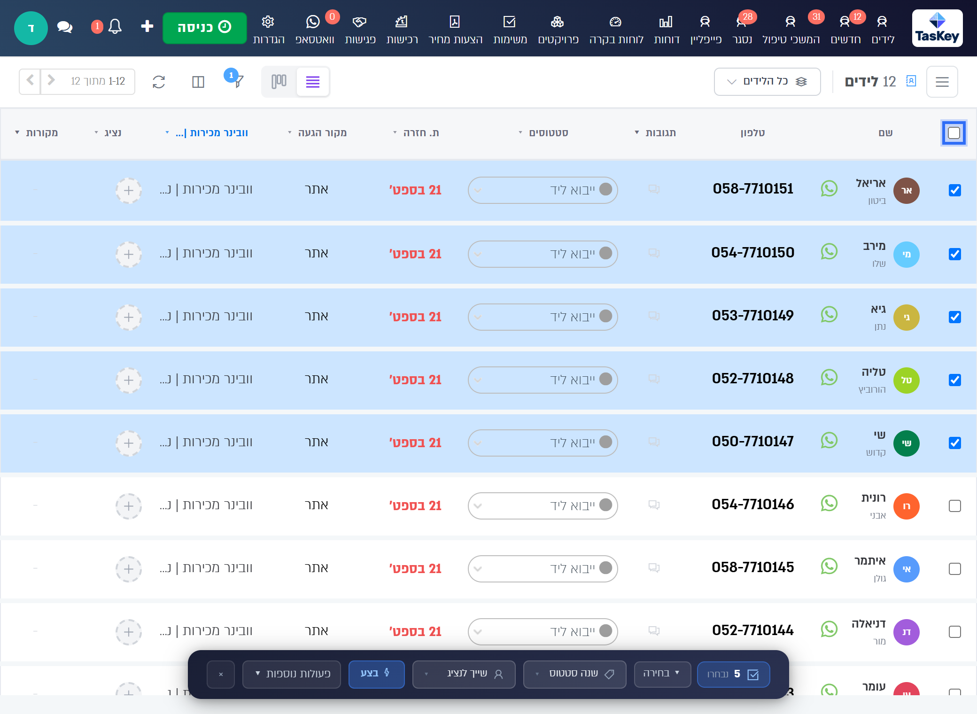Open משימות menu item

pyautogui.click(x=510, y=29)
